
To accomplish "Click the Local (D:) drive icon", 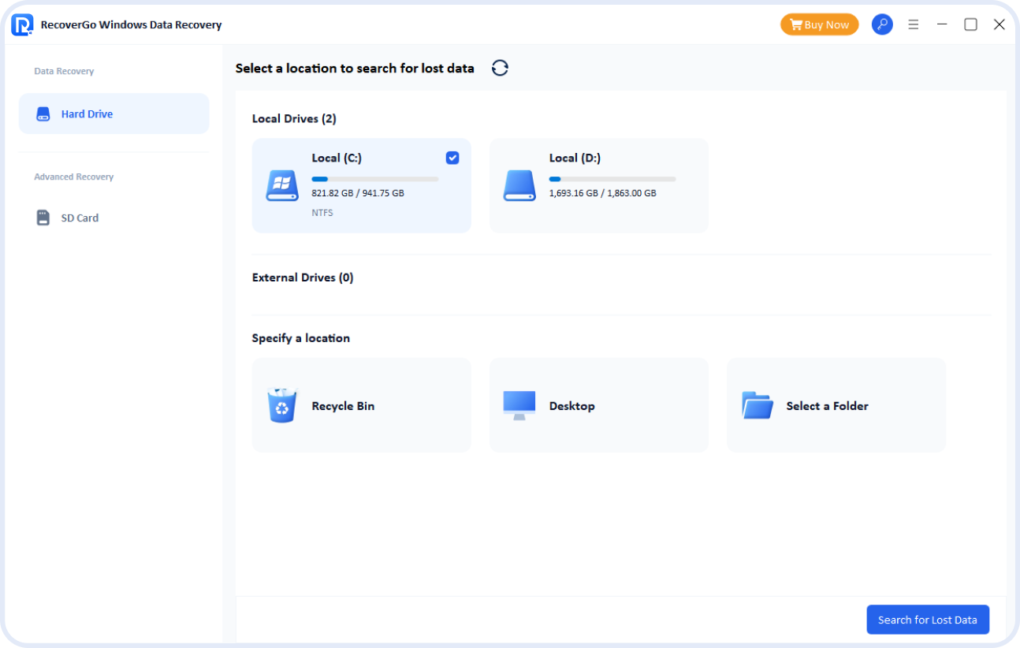I will [x=519, y=186].
